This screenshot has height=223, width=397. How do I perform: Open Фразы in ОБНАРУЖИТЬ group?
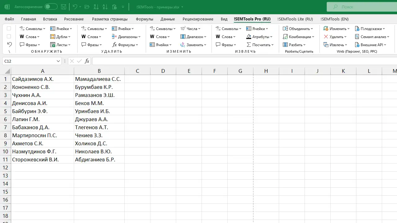pos(30,45)
